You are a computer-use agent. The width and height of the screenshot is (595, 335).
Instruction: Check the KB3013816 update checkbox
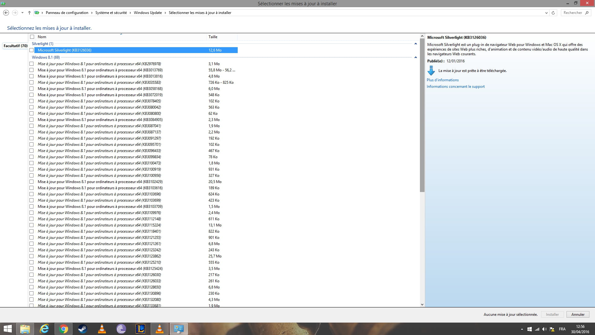(31, 76)
